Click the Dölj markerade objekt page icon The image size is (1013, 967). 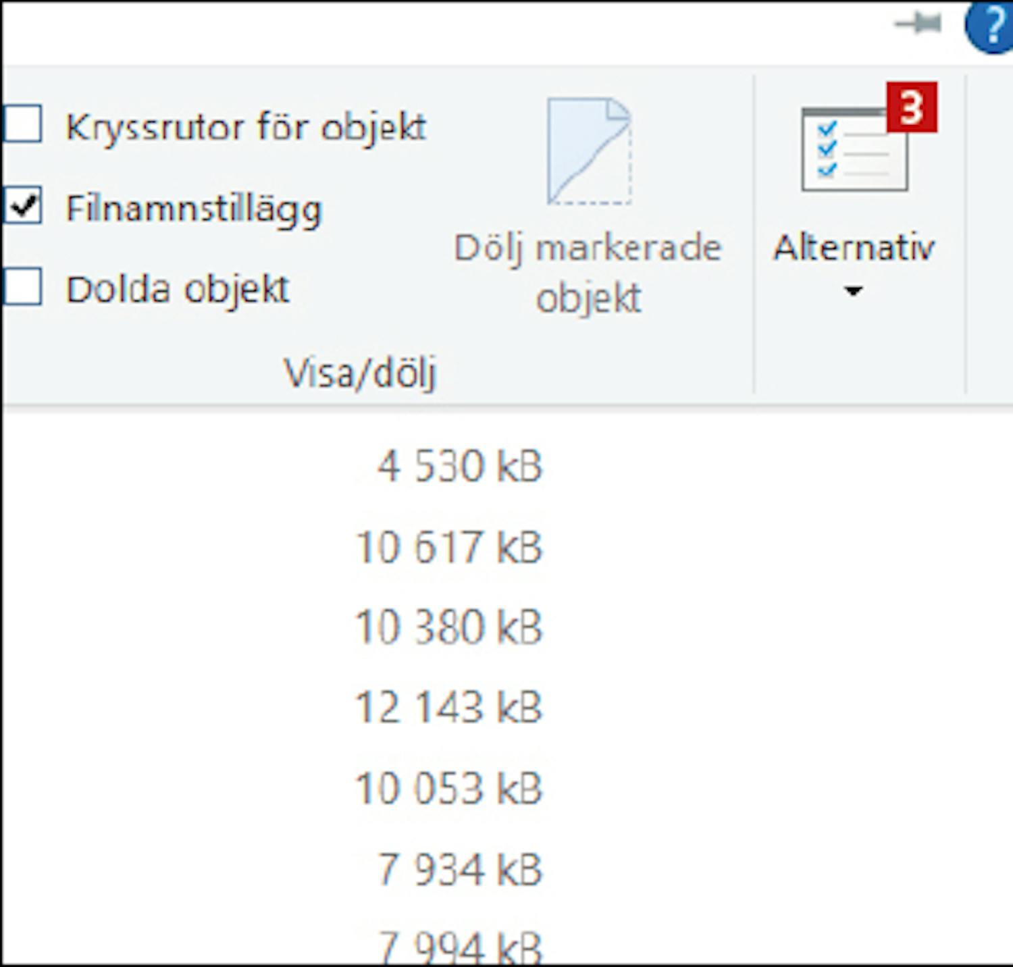(589, 151)
